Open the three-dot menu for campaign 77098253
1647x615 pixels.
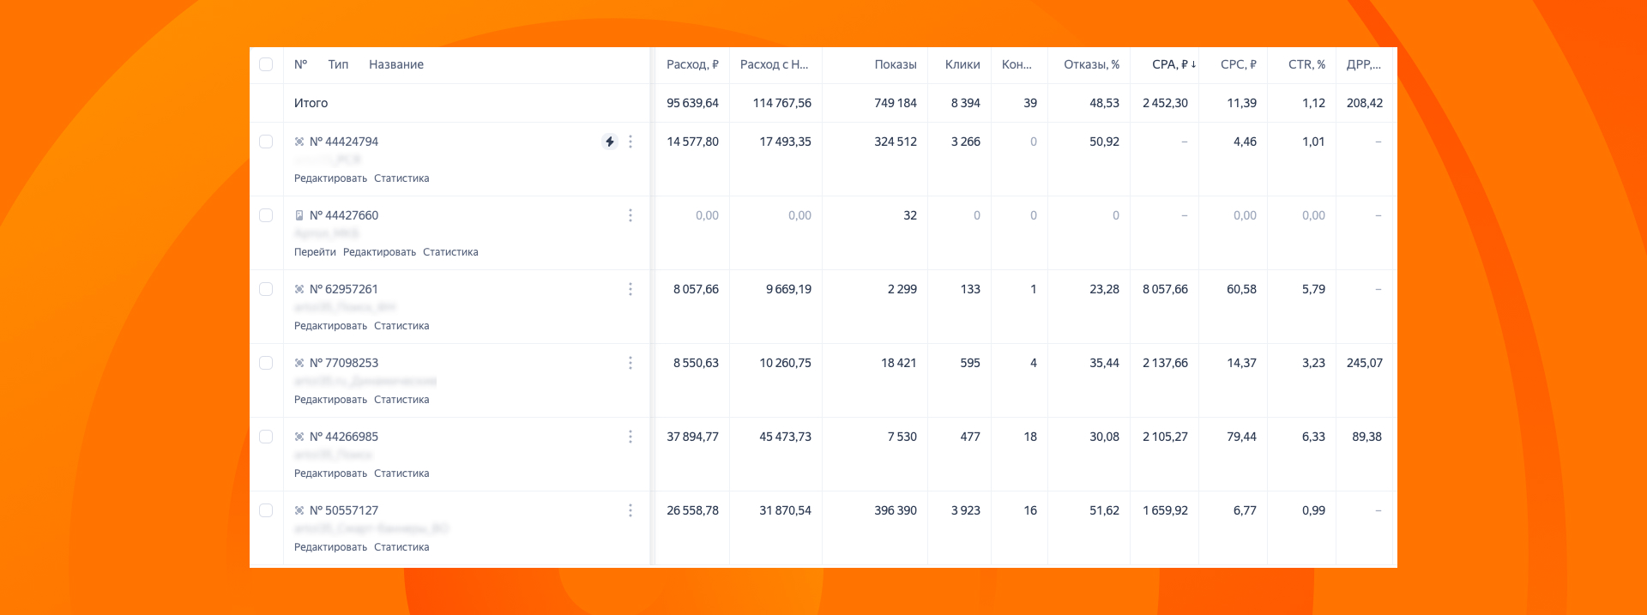[x=630, y=363]
